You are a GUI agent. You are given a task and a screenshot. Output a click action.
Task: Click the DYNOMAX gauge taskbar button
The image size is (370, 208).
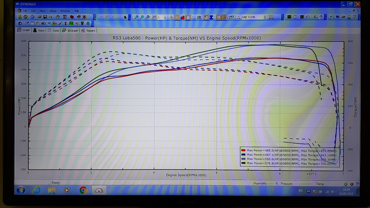click(99, 190)
